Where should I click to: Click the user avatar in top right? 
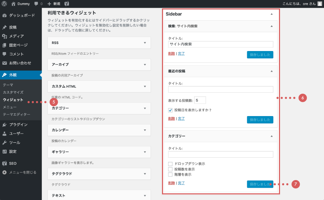pos(319,4)
